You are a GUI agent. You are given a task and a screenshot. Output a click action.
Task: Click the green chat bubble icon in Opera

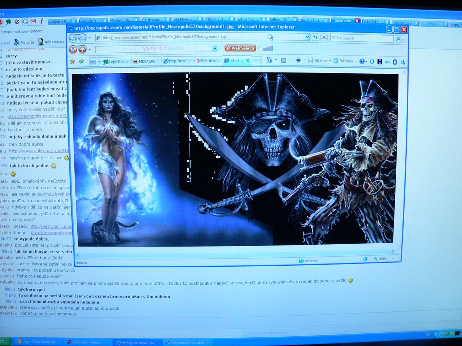[x=9, y=22]
